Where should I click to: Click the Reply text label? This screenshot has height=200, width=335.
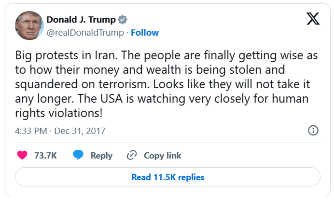pos(101,156)
